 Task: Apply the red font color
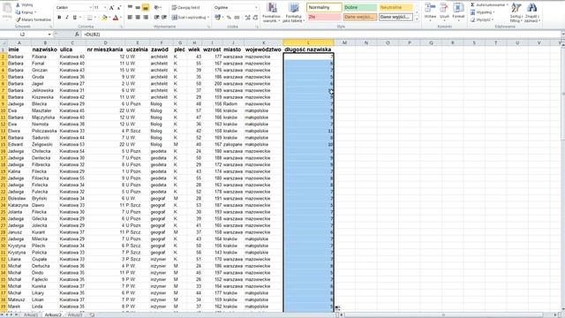click(x=116, y=18)
